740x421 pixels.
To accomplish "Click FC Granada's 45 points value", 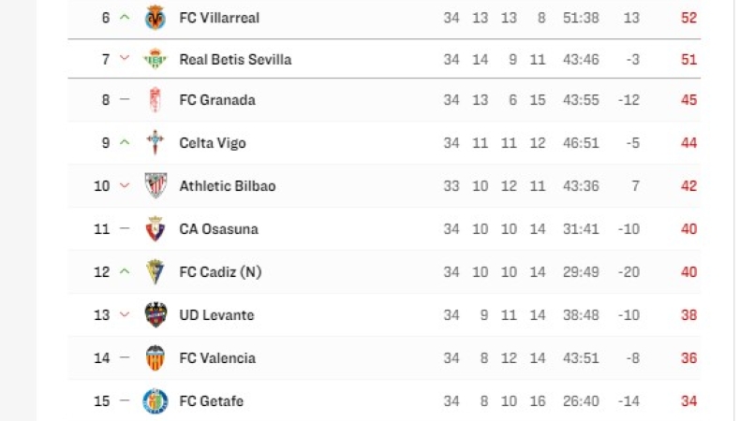I will coord(688,100).
